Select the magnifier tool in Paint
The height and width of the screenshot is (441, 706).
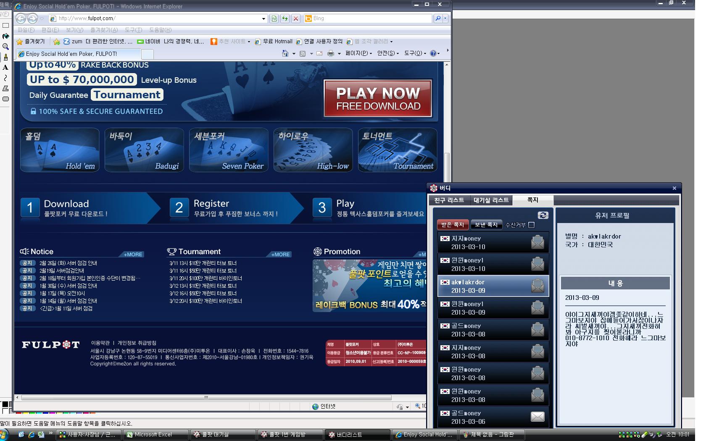pos(5,47)
